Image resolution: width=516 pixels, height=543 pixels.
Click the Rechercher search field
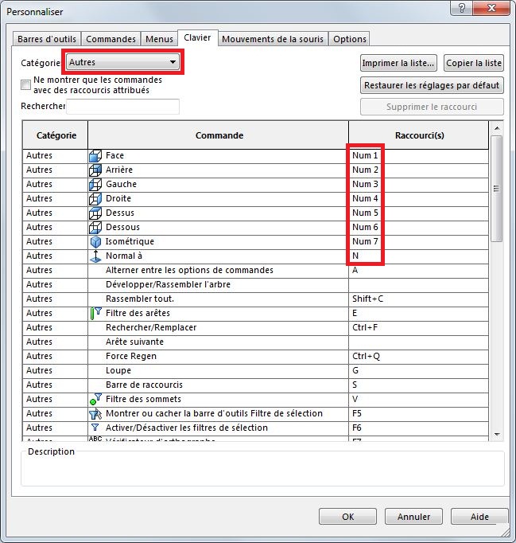pos(123,107)
